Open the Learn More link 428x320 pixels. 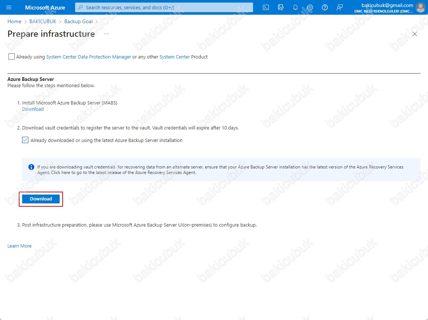[20, 246]
